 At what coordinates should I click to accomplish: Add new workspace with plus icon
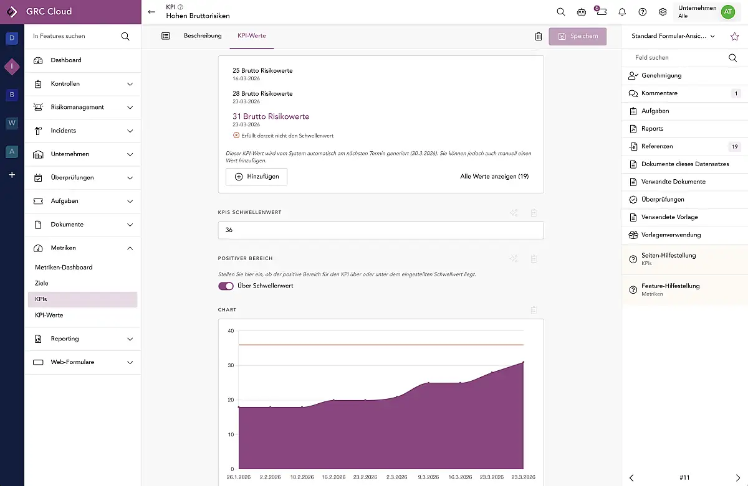(11, 175)
